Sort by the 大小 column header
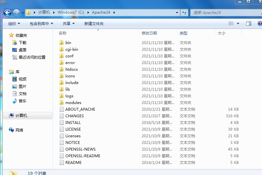This screenshot has width=262, height=175. (222, 33)
